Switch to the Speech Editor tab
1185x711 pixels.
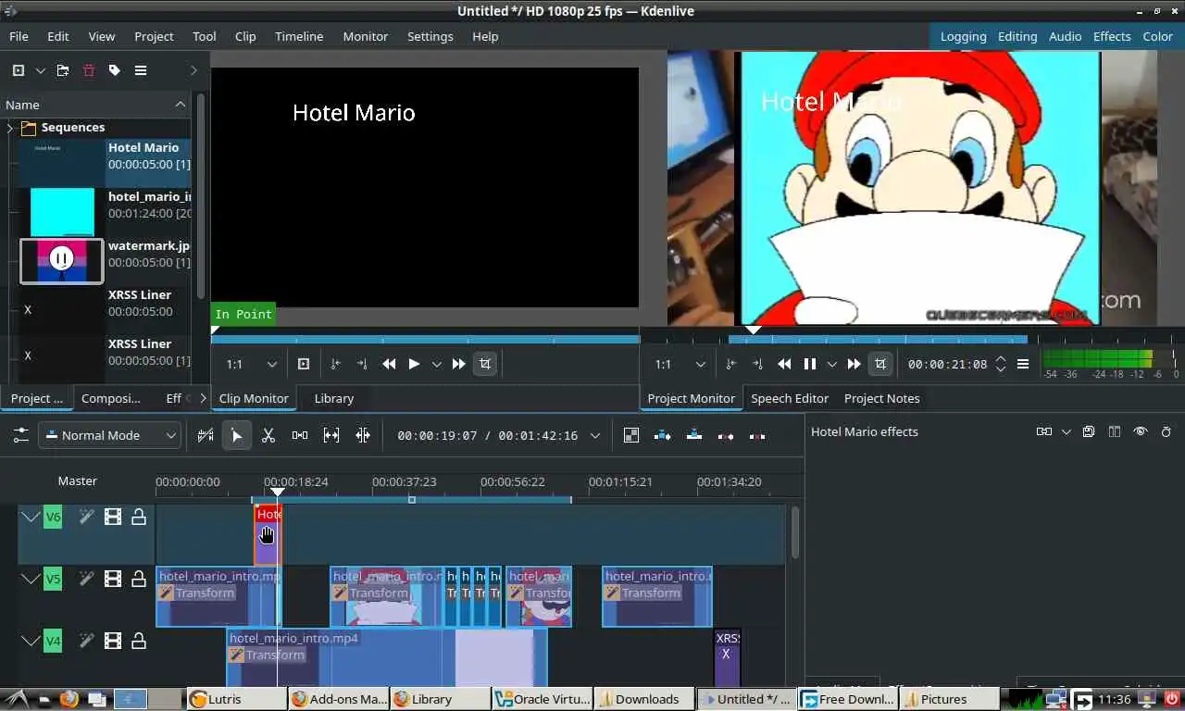[790, 398]
